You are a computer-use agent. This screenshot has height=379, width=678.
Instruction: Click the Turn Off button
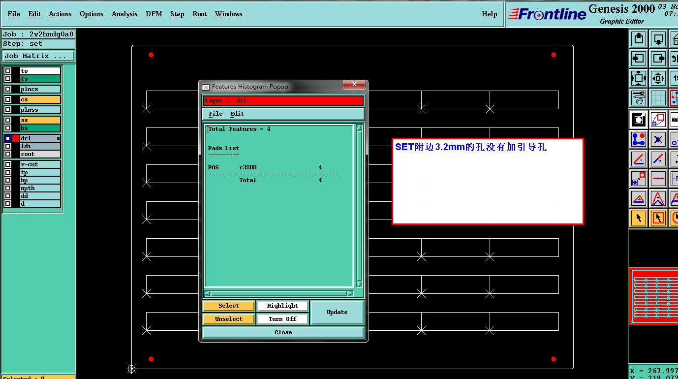(283, 319)
